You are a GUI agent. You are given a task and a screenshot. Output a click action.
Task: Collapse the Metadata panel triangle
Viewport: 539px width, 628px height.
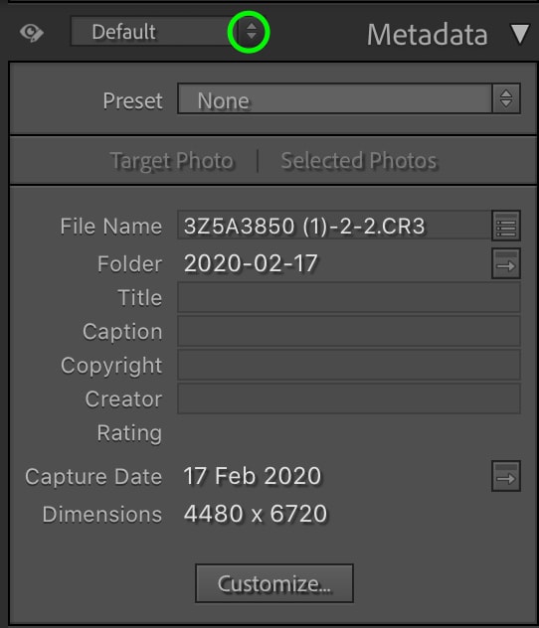pos(520,34)
